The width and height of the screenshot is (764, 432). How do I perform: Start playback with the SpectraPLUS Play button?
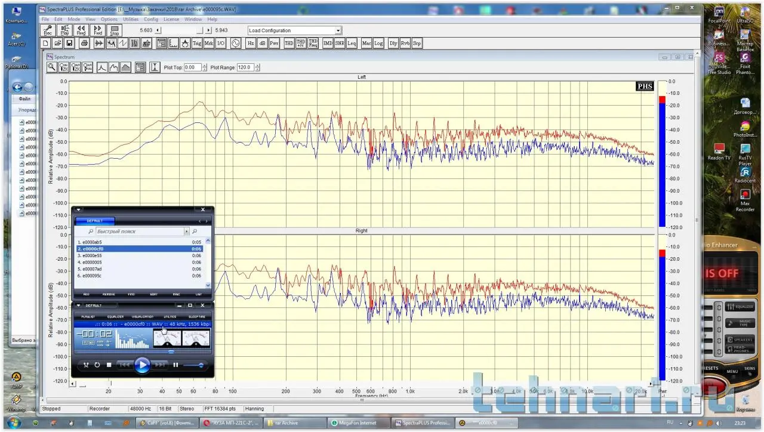click(x=64, y=30)
